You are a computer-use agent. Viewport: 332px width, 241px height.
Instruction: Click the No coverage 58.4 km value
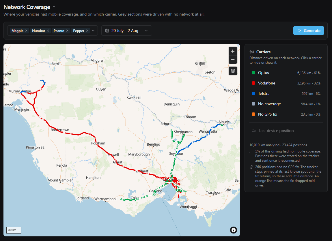click(x=311, y=104)
